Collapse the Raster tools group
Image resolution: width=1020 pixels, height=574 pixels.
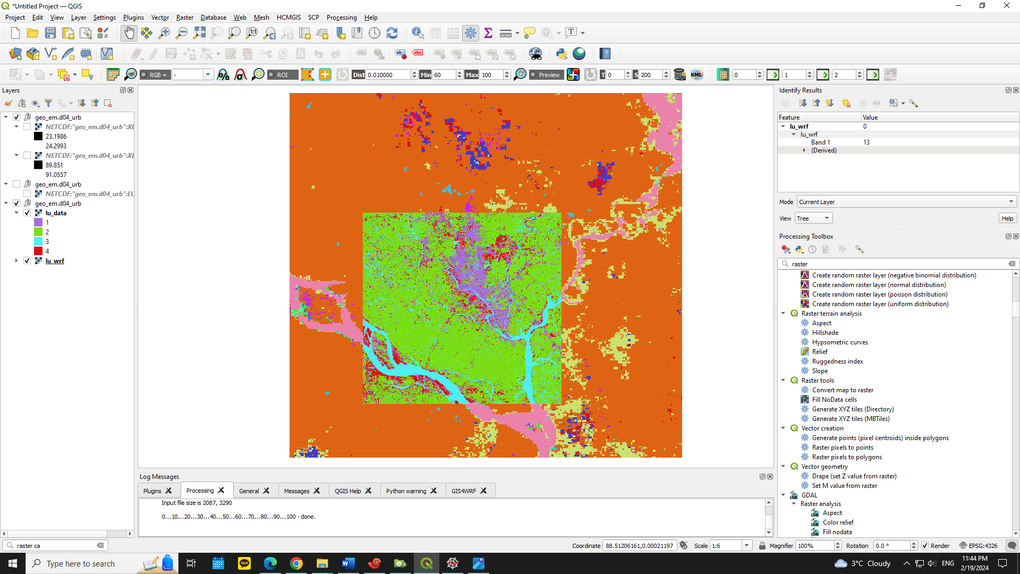[783, 381]
